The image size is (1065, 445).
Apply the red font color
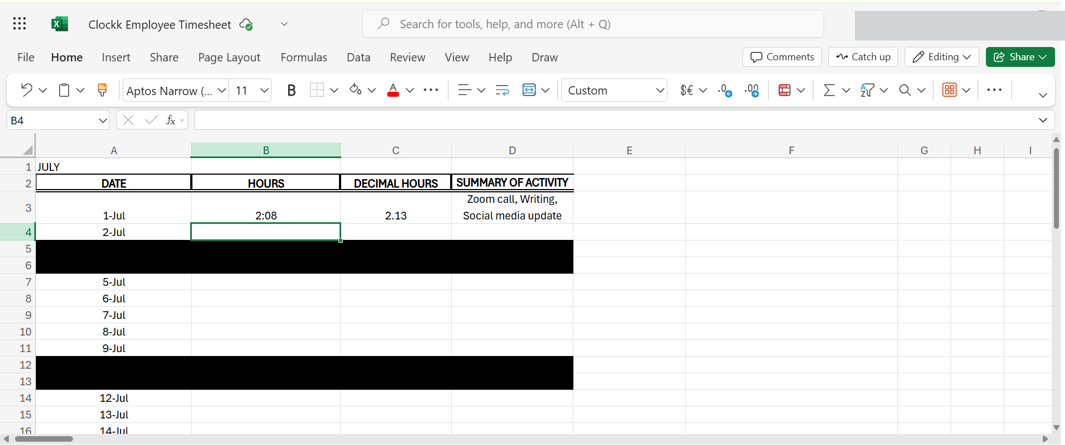(393, 90)
